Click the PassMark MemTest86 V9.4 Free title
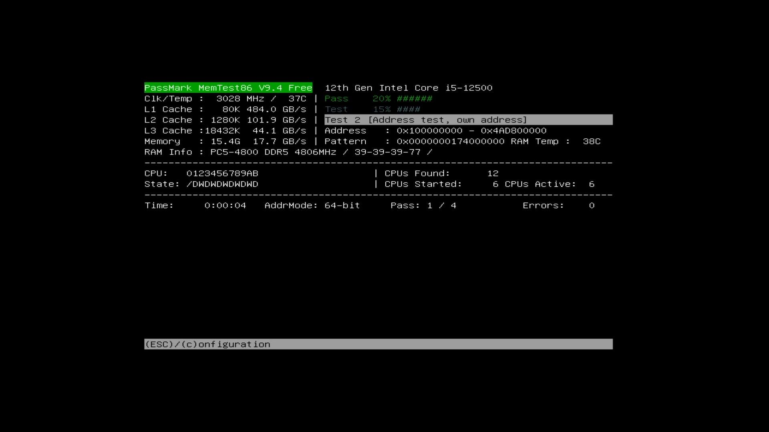Viewport: 769px width, 432px height. [x=228, y=88]
